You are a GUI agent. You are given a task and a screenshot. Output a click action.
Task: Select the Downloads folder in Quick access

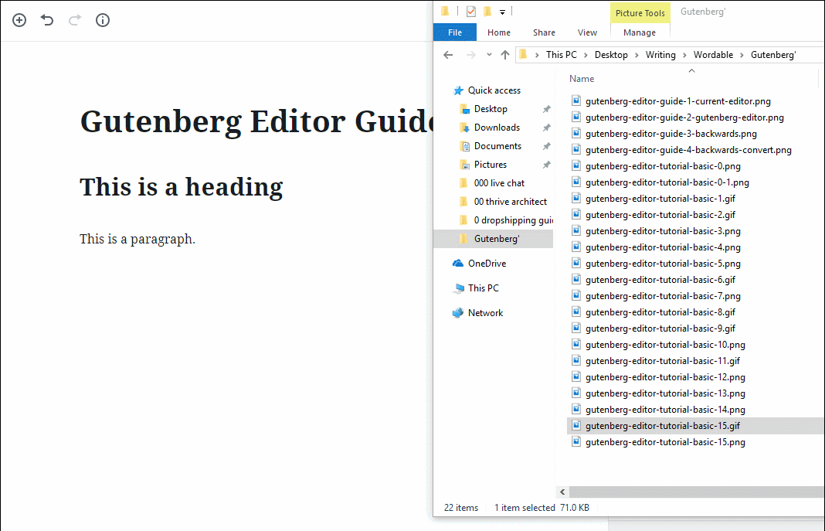click(497, 128)
